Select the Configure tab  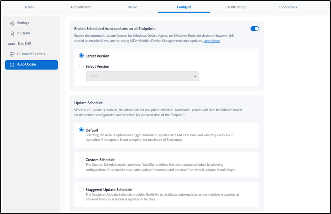(184, 7)
